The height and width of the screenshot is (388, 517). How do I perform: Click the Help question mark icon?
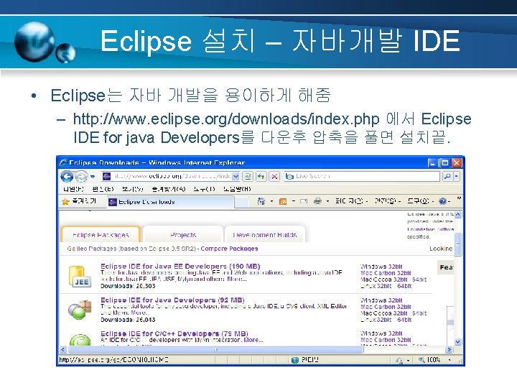coord(443,201)
